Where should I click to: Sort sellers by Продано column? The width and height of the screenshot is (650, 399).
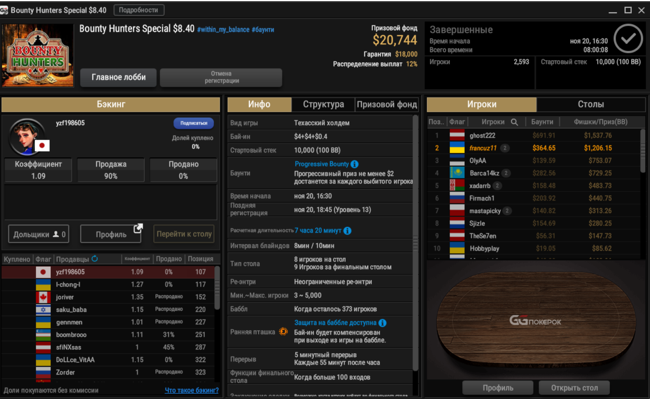point(169,259)
